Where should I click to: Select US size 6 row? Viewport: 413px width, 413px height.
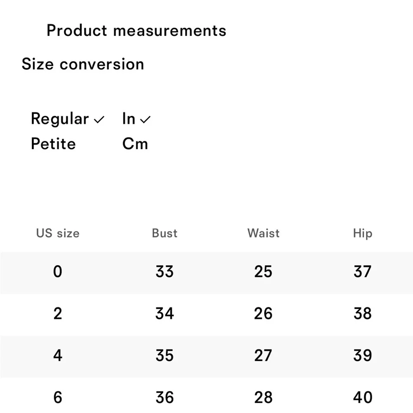click(57, 397)
